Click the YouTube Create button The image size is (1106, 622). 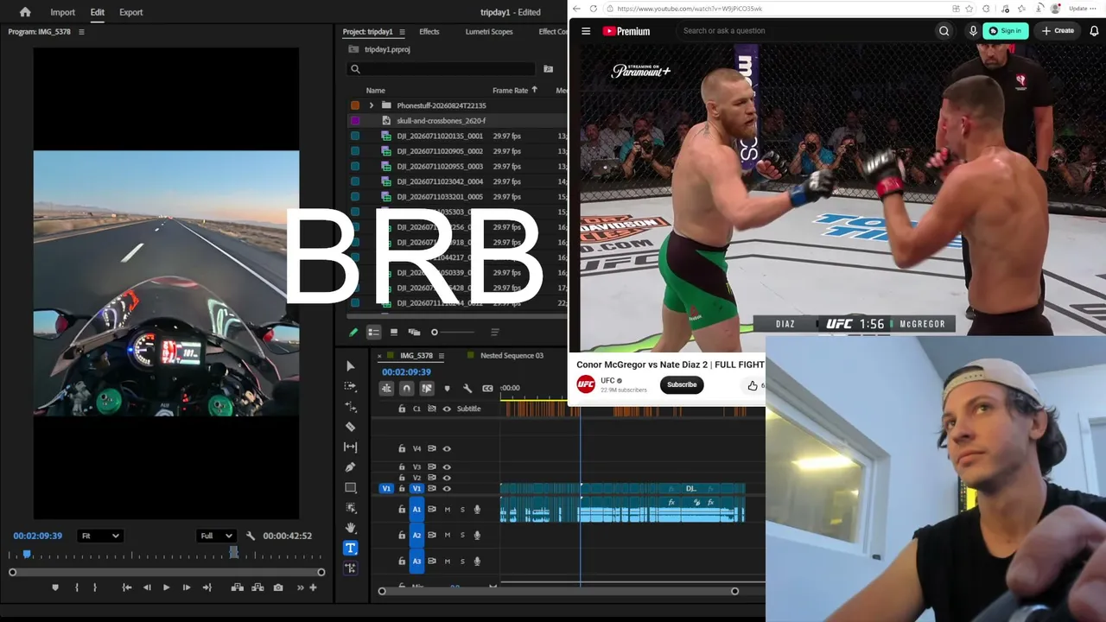[x=1058, y=31]
